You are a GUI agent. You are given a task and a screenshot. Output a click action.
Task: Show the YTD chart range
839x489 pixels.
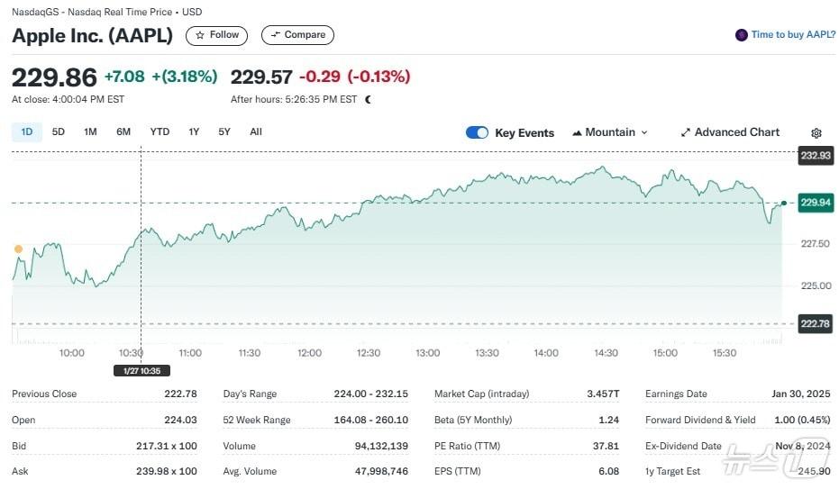pyautogui.click(x=160, y=131)
